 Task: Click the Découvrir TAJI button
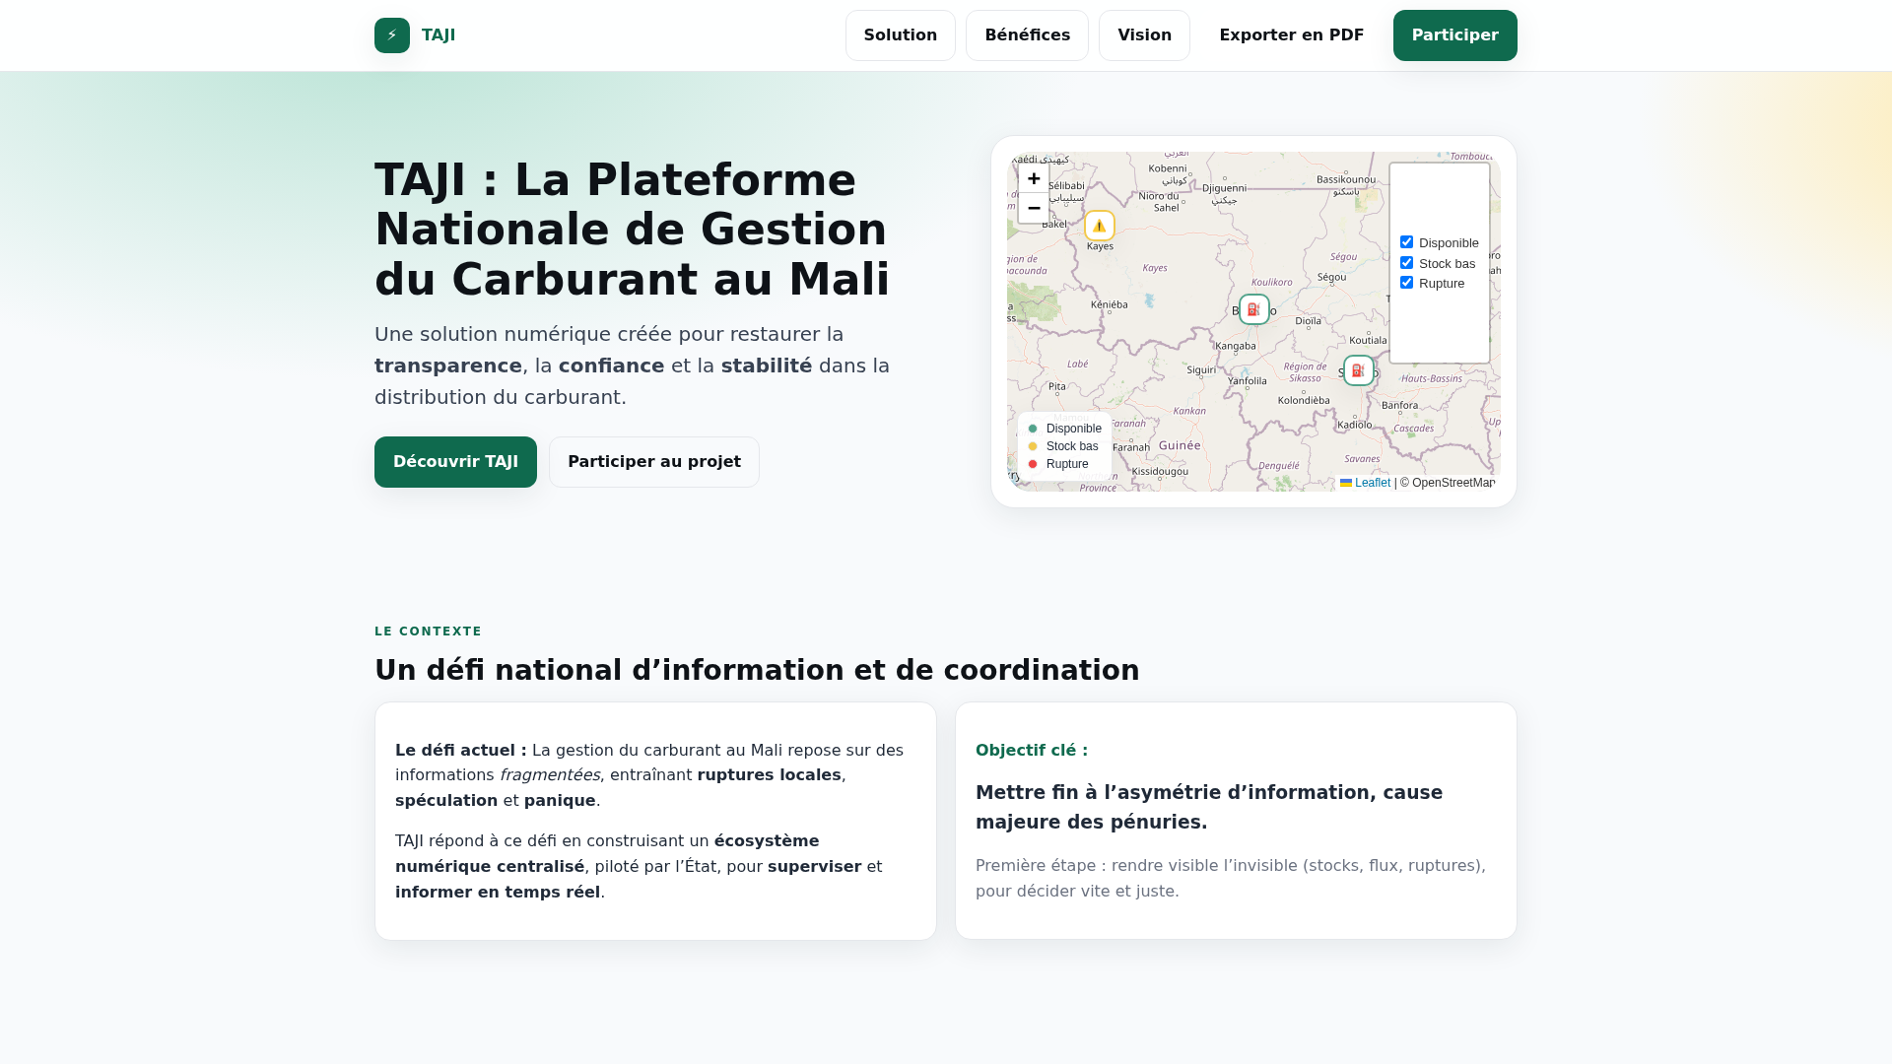point(455,462)
